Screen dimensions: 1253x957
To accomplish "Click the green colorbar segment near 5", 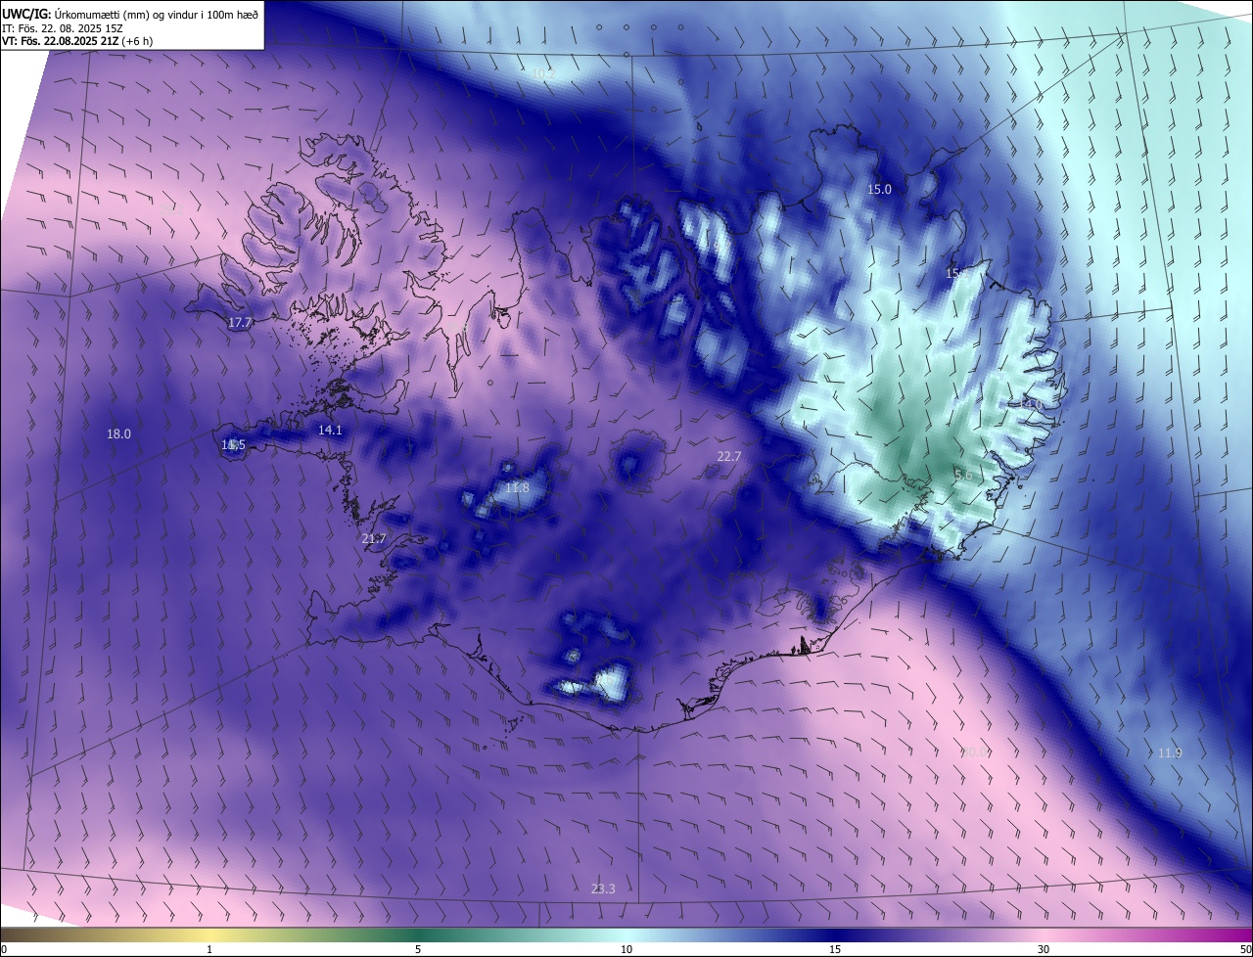I will (418, 934).
